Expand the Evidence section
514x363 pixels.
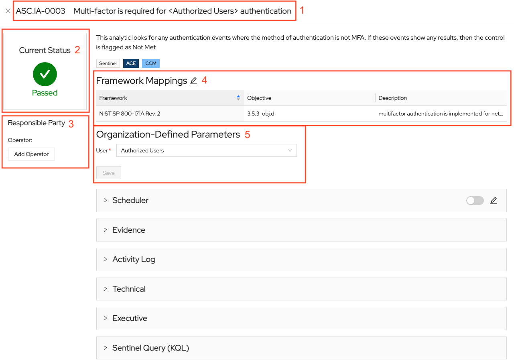301,230
